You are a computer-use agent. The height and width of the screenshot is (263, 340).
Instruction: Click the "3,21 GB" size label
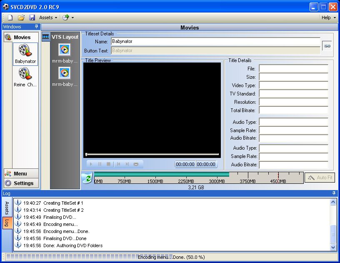(196, 188)
